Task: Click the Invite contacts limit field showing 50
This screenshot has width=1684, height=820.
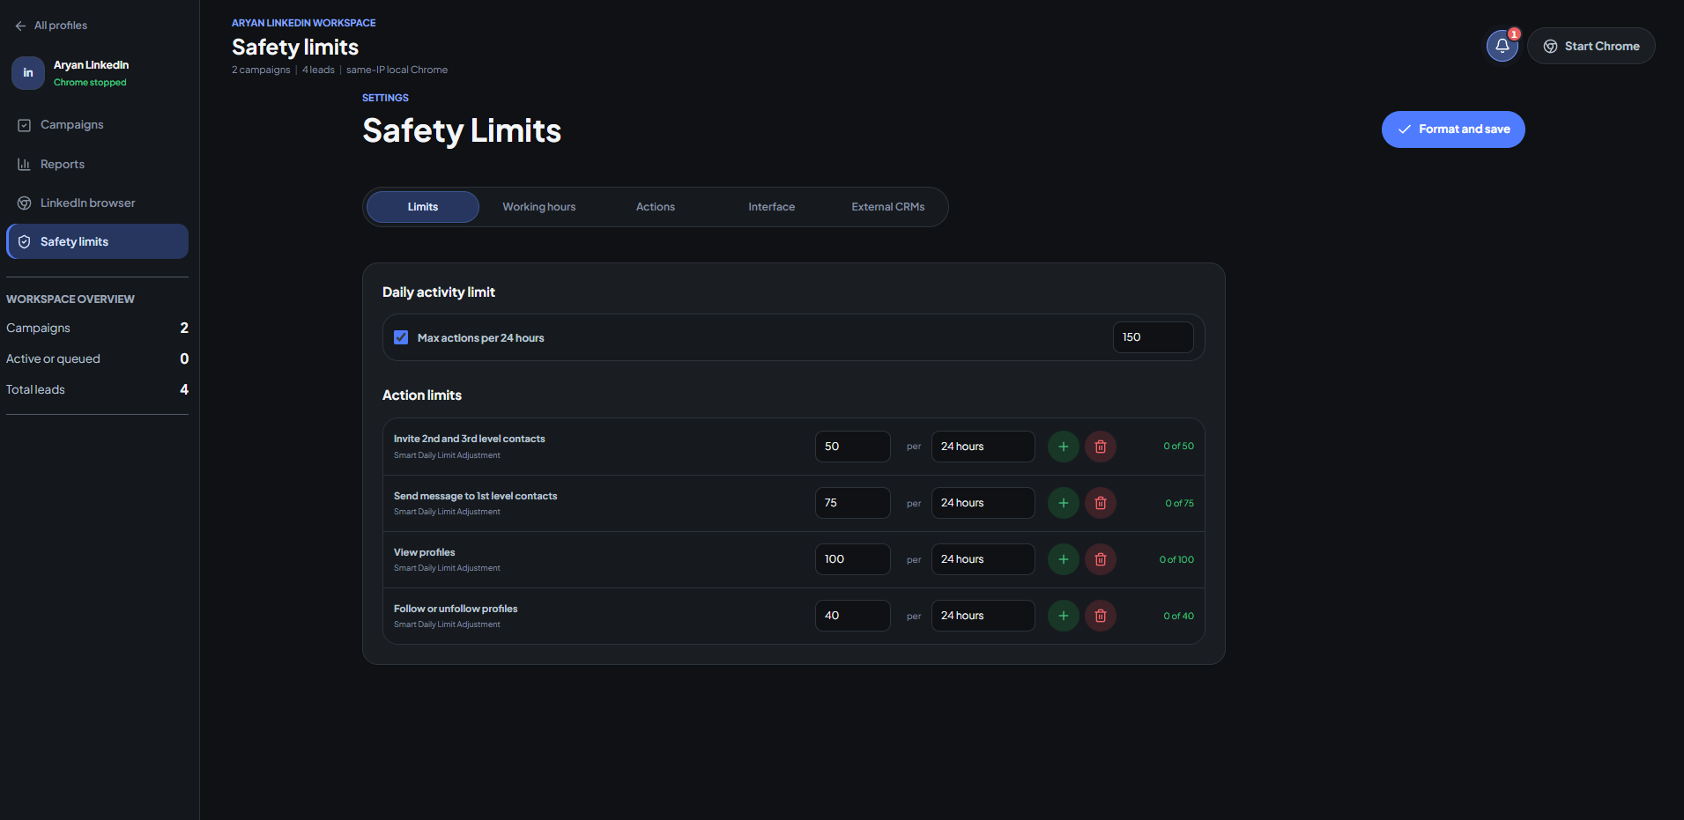Action: click(852, 447)
